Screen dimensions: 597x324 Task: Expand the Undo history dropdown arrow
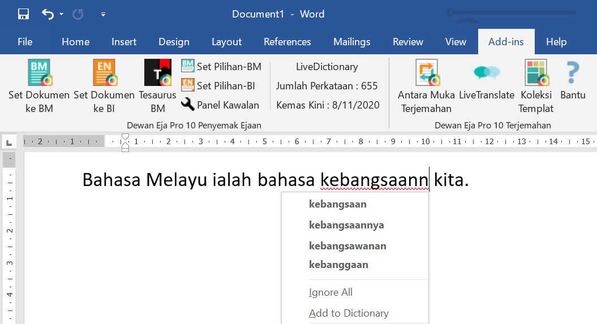point(61,14)
